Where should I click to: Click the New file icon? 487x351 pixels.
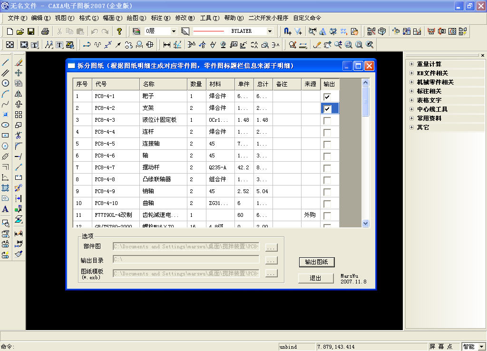(10, 31)
